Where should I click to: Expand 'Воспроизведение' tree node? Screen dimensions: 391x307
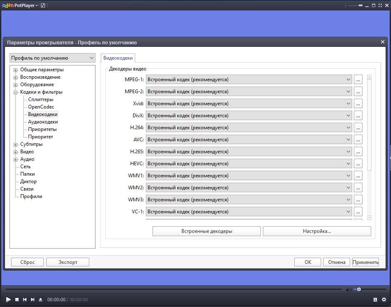pos(15,77)
